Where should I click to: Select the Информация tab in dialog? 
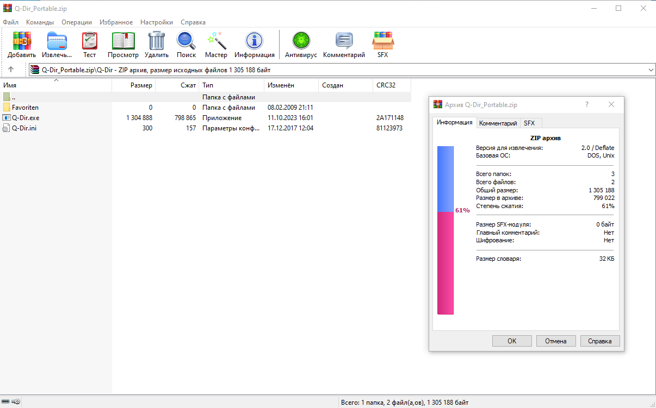(455, 122)
